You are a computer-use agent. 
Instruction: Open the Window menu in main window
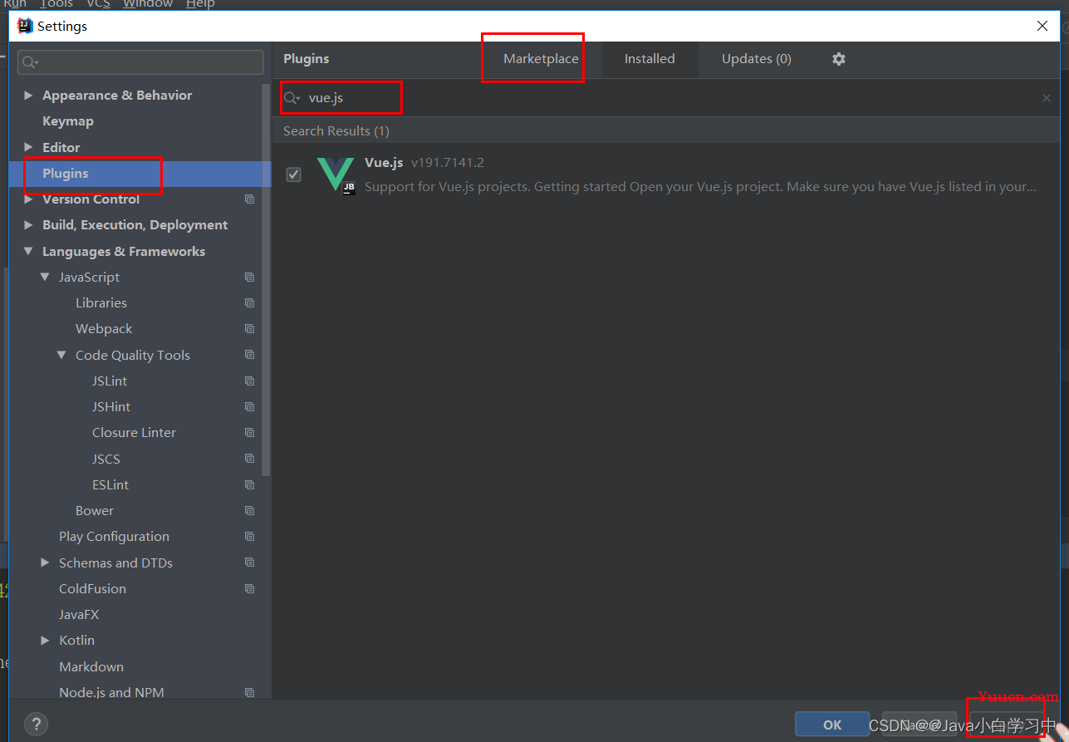(148, 4)
